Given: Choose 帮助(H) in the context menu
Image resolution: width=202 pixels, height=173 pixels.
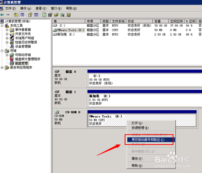Looking at the screenshot, I should tap(151, 165).
